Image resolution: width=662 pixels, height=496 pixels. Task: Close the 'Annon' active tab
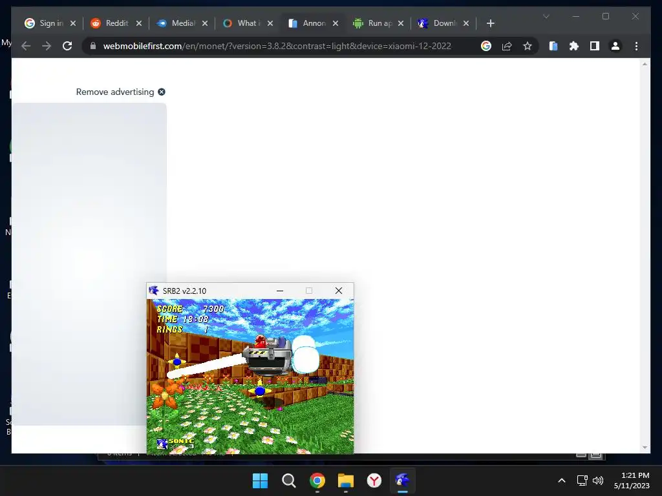(336, 23)
